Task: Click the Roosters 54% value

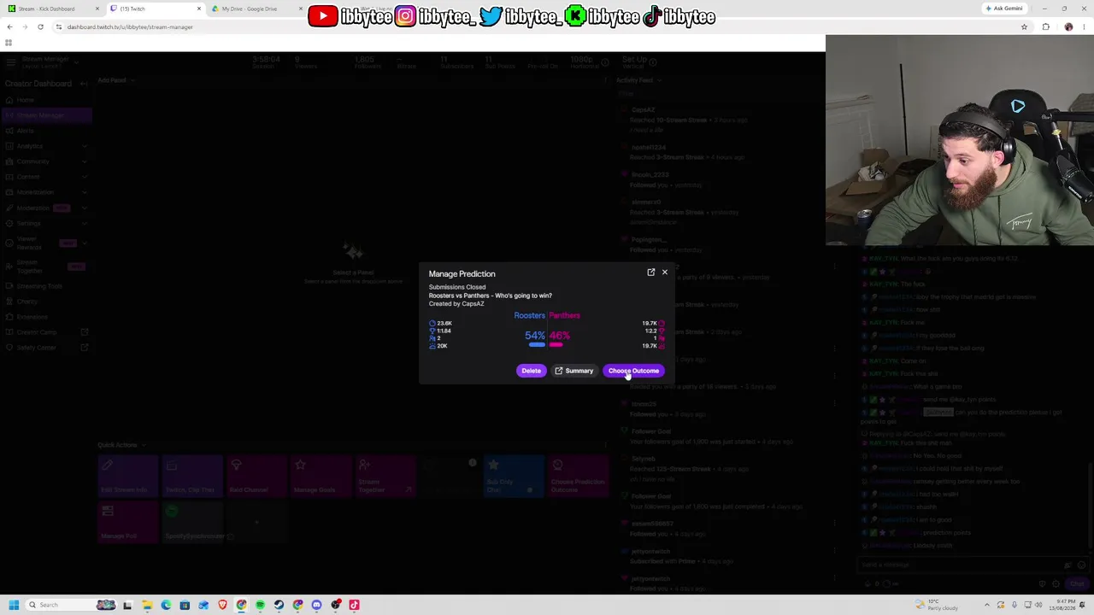Action: [x=535, y=336]
